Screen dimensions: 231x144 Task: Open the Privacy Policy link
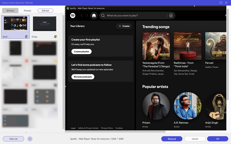point(107,128)
